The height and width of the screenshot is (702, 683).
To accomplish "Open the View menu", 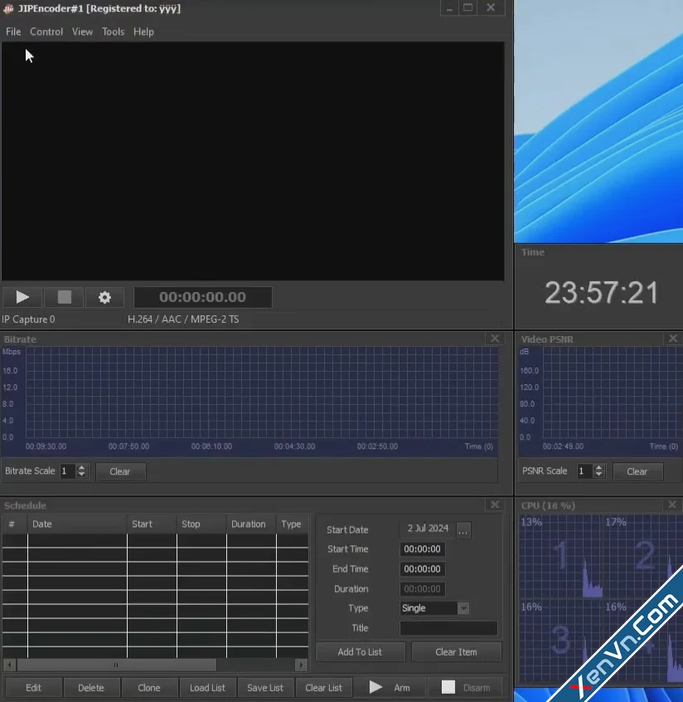I will pyautogui.click(x=82, y=32).
